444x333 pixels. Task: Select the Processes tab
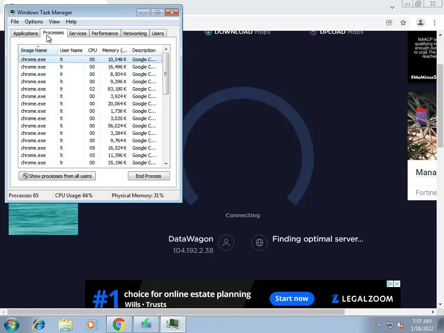pos(53,33)
